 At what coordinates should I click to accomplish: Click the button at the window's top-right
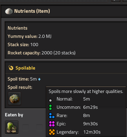click(x=125, y=1)
